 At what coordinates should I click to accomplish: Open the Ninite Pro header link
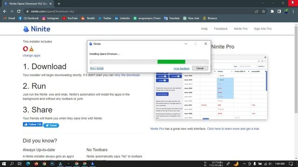tap(241, 29)
